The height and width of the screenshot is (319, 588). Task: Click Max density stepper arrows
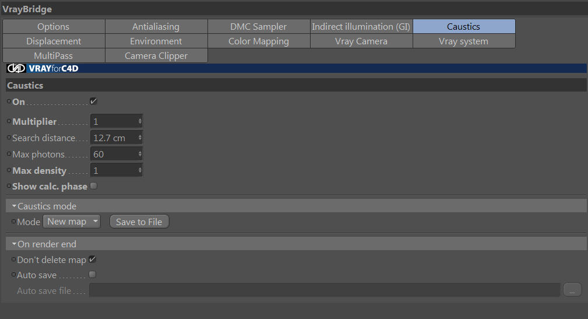(140, 170)
